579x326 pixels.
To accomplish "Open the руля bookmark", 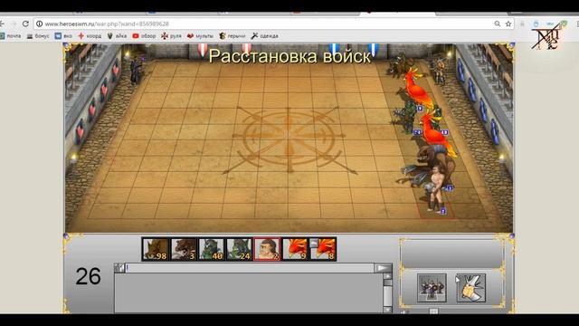I will coord(171,36).
